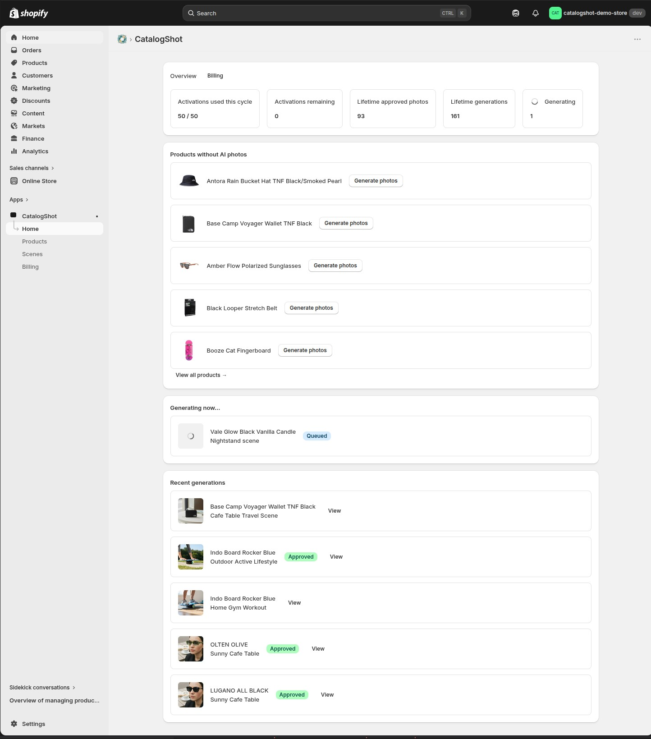View OLTEN OLIVE Sunny Cafe Table generation
The image size is (651, 739).
pyautogui.click(x=318, y=649)
